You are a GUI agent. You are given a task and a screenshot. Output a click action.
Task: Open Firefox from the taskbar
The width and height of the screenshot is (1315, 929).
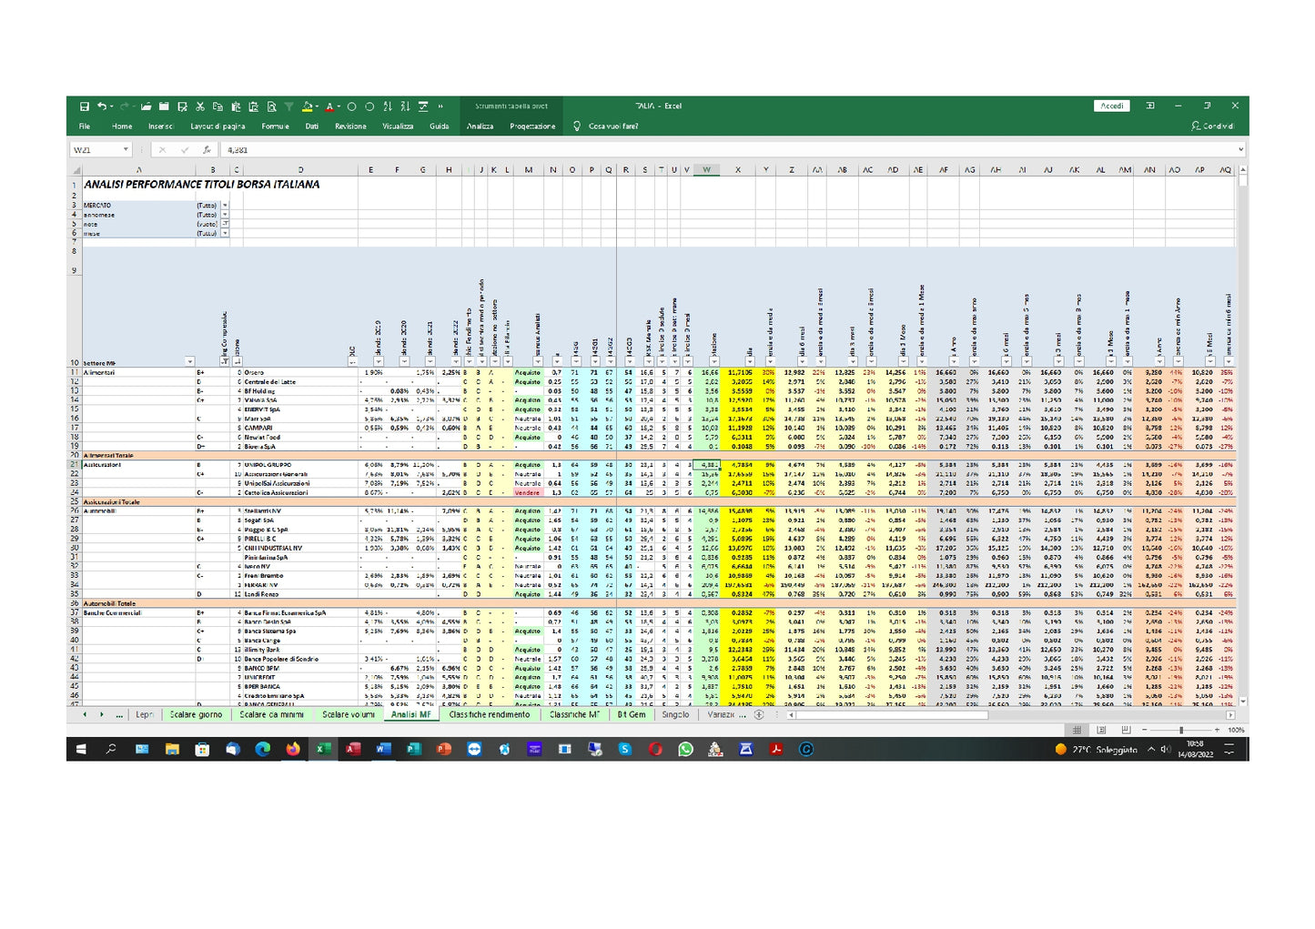293,750
